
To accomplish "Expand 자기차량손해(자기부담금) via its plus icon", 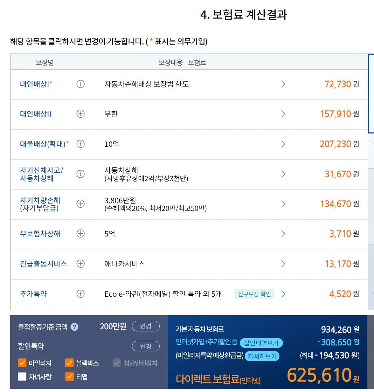I will coord(80,204).
